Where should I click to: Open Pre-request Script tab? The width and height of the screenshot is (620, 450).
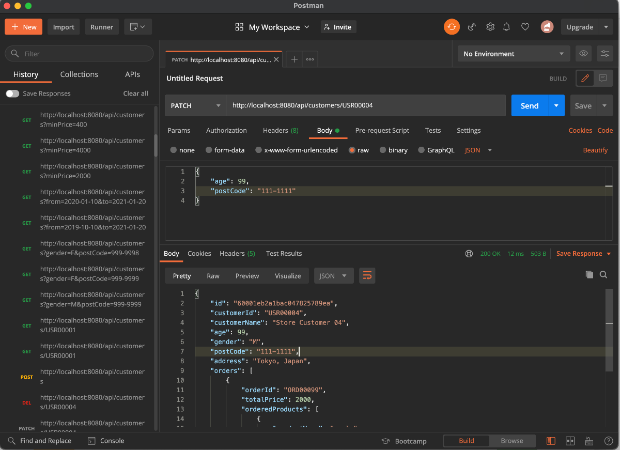point(382,130)
